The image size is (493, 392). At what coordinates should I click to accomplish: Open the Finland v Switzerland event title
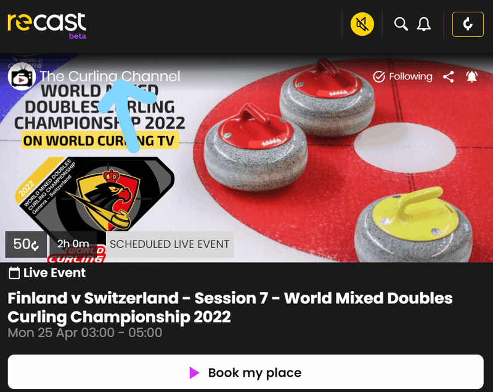[x=230, y=307]
